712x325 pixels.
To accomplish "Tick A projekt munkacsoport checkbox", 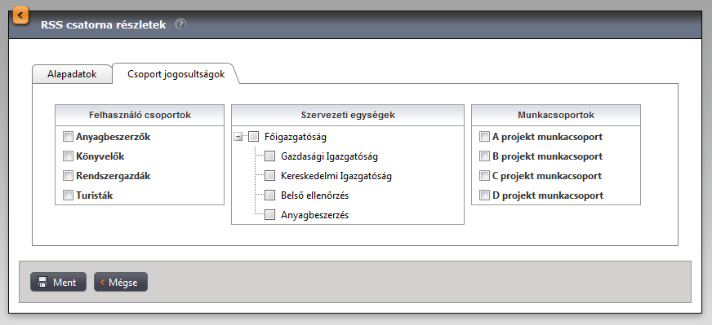I will (484, 137).
